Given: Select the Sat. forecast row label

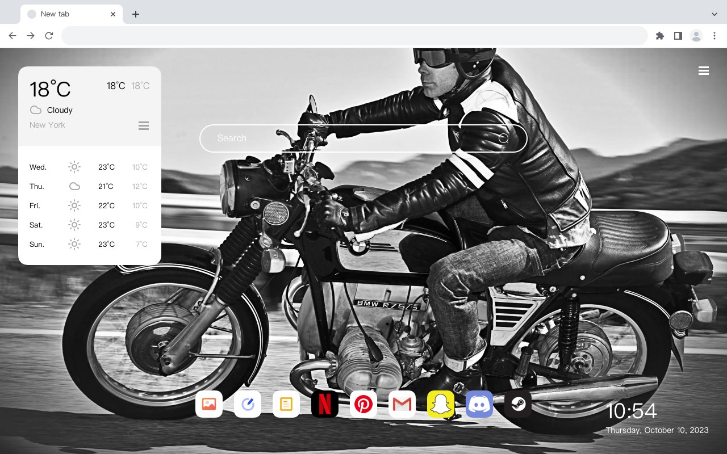Looking at the screenshot, I should (x=36, y=225).
